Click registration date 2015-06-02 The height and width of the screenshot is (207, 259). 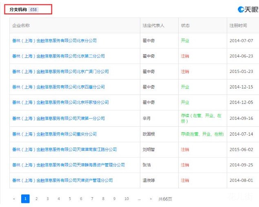241,150
